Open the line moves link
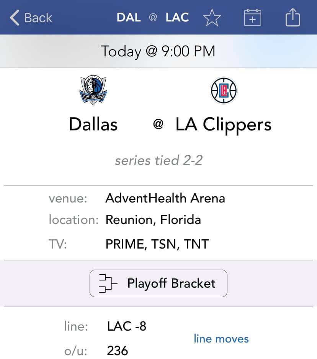The image size is (317, 359). tap(221, 339)
